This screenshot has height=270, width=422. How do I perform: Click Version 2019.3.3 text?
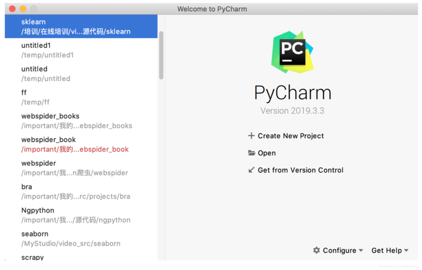coord(292,111)
